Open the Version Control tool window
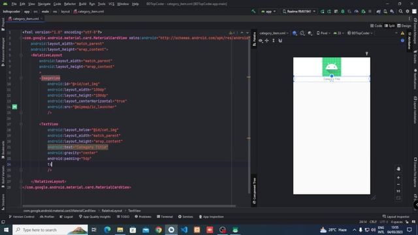 22,217
